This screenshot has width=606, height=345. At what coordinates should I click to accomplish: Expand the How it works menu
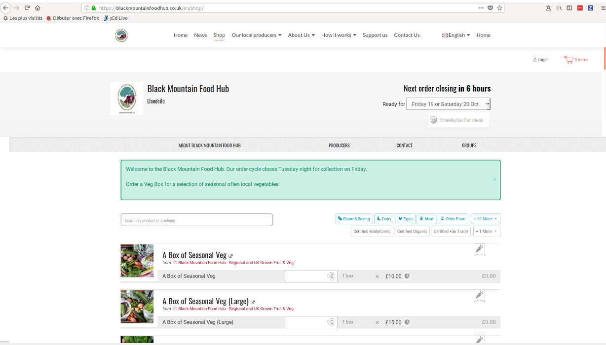pyautogui.click(x=339, y=35)
